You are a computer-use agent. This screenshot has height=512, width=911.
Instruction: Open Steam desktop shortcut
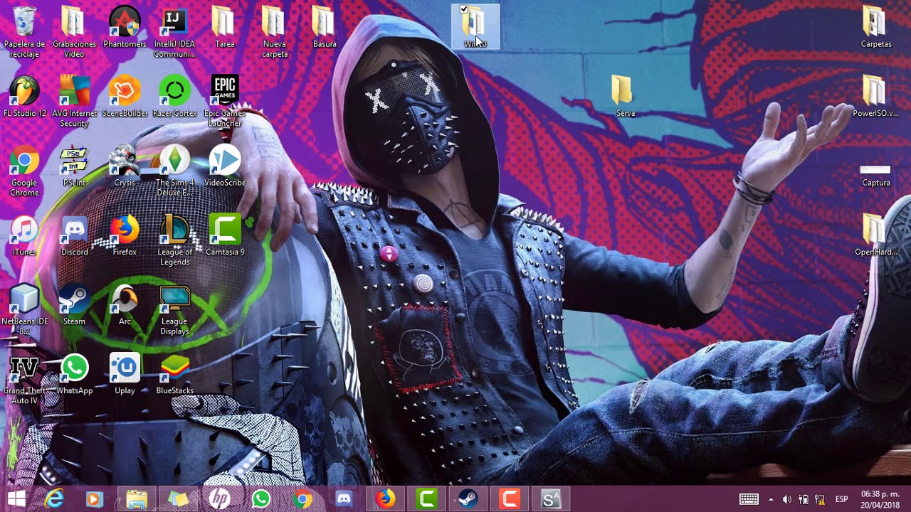click(x=74, y=305)
